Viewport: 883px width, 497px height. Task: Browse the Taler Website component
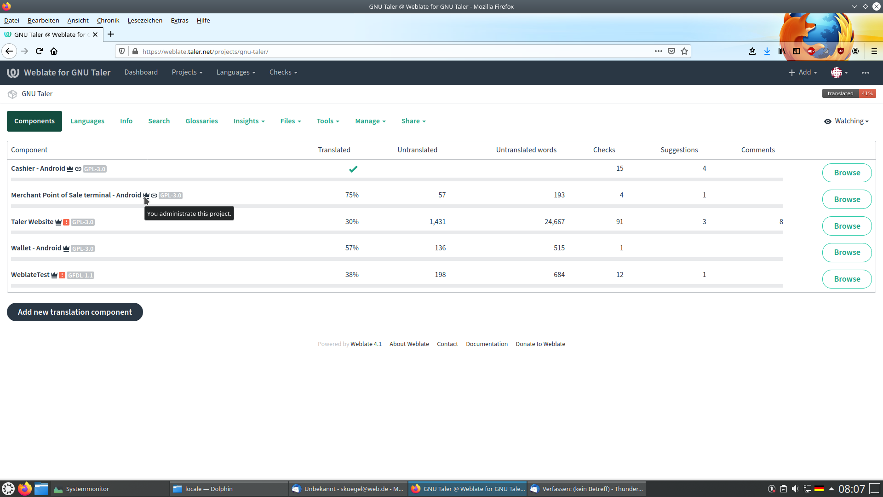point(847,226)
